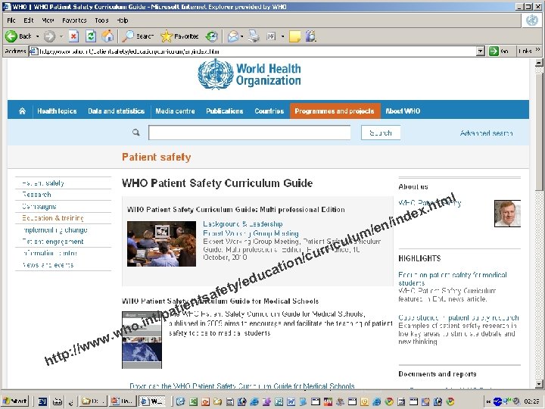
Task: Refresh the current page
Action: tap(91, 36)
